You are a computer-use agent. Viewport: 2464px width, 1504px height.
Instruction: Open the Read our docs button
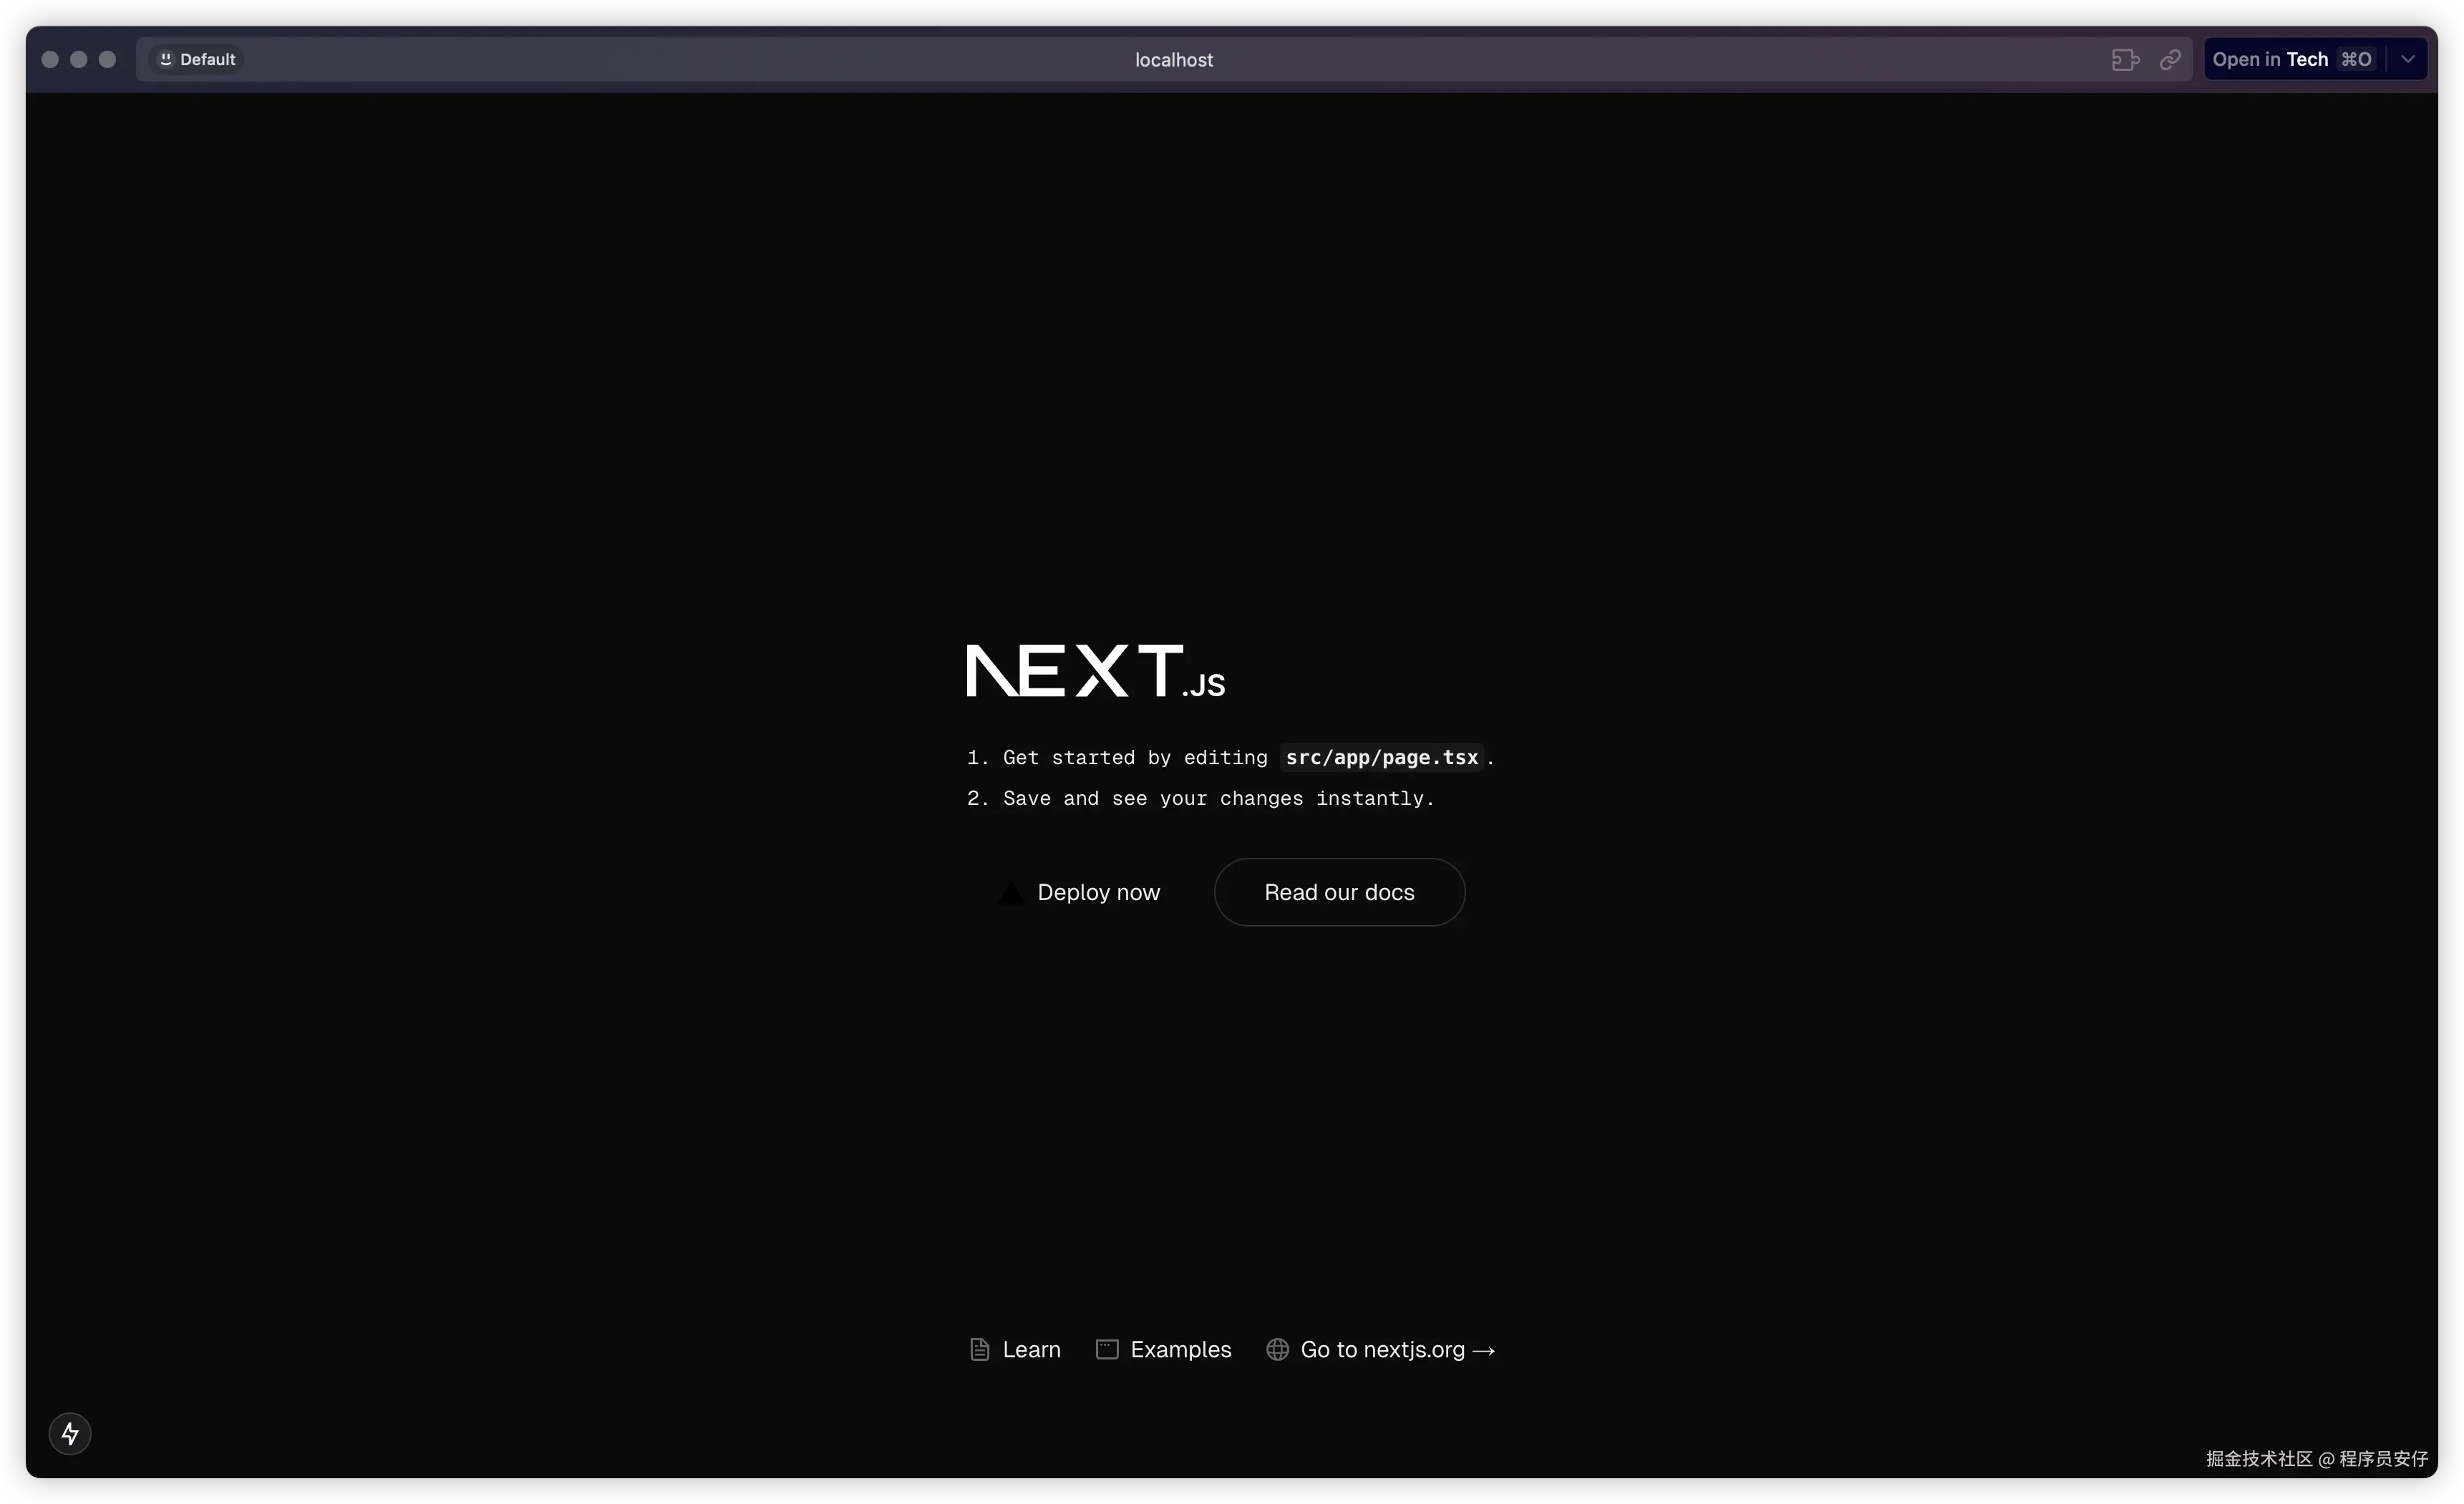[1339, 892]
